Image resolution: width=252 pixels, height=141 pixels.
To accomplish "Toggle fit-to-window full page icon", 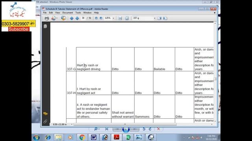I will (x=127, y=18).
